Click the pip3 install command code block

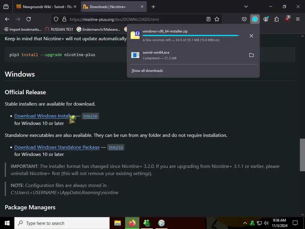point(150,55)
